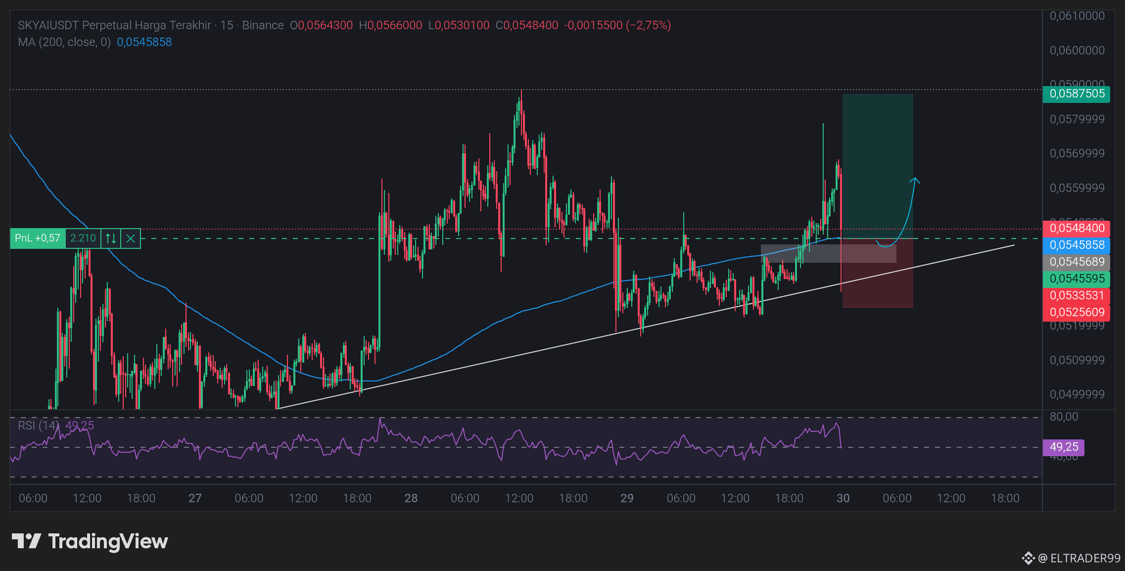The height and width of the screenshot is (571, 1125).
Task: Click date 29 on the time axis
Action: point(627,498)
